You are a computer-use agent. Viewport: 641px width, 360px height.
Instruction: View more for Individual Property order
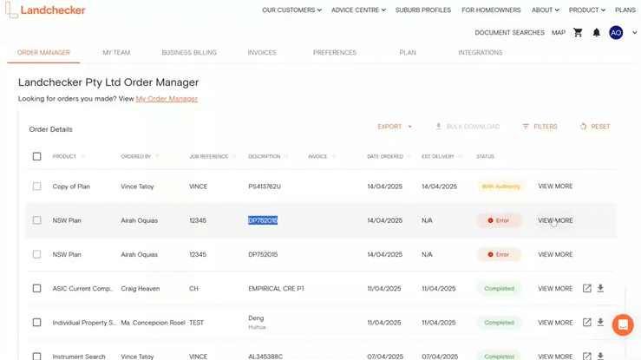[555, 323]
